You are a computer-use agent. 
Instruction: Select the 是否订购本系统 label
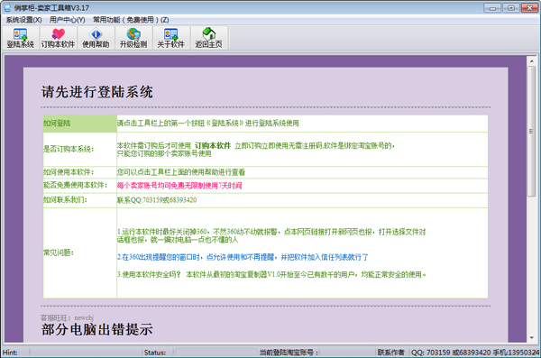tap(69, 149)
